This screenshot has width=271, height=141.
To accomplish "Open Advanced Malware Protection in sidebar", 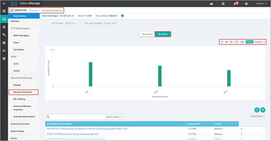I will pos(22,108).
